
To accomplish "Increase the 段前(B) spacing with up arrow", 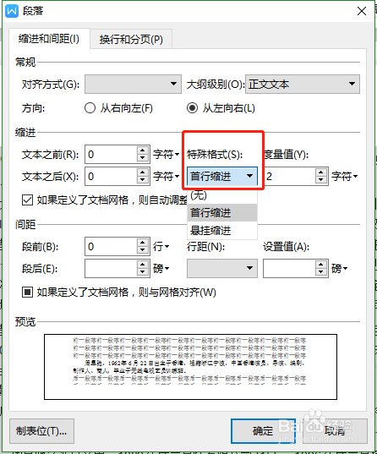I will click(x=143, y=243).
